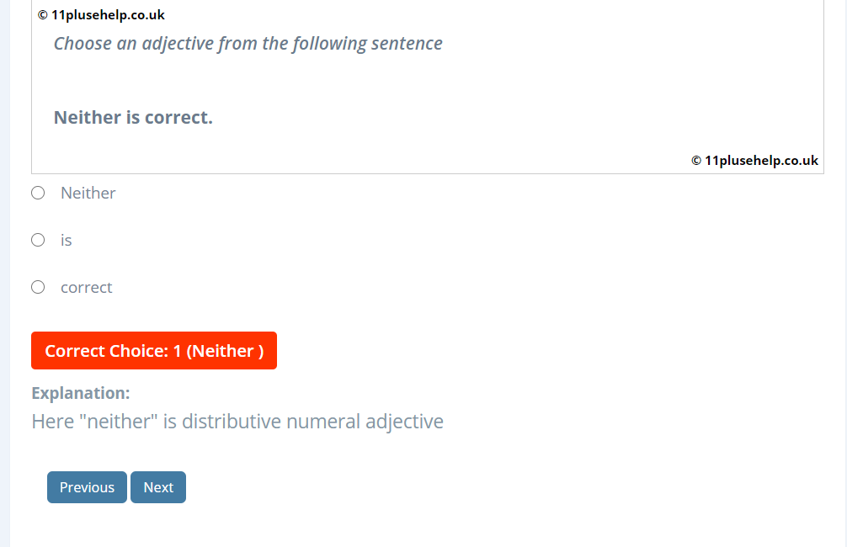847x547 pixels.
Task: Click the "Correct Choice: 1 (Neither)" button
Action: tap(153, 350)
